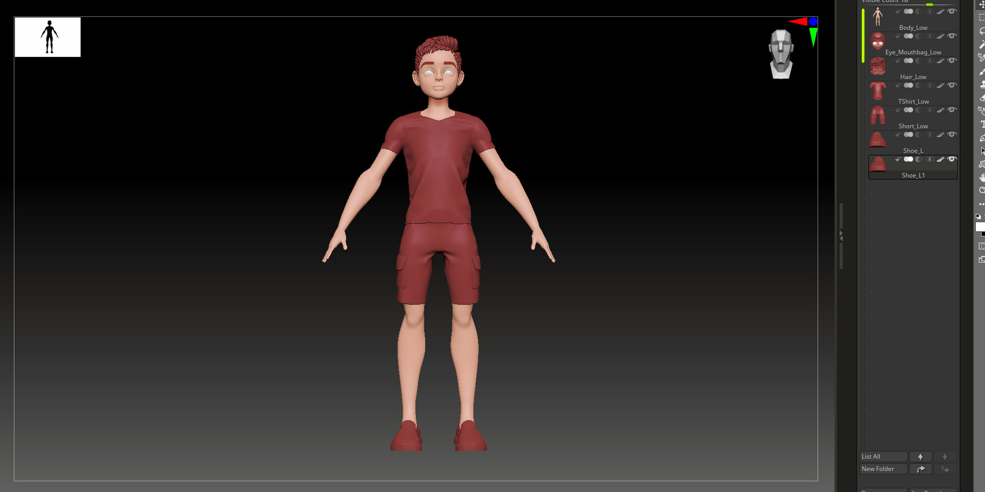Click the New Folder button
The image size is (985, 492).
tap(883, 468)
